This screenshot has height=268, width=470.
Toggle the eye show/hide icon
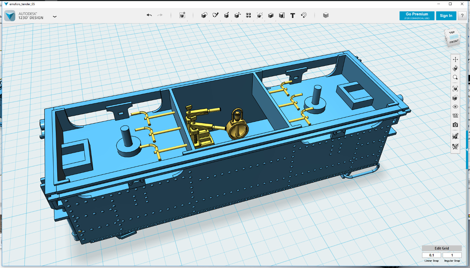pyautogui.click(x=455, y=106)
